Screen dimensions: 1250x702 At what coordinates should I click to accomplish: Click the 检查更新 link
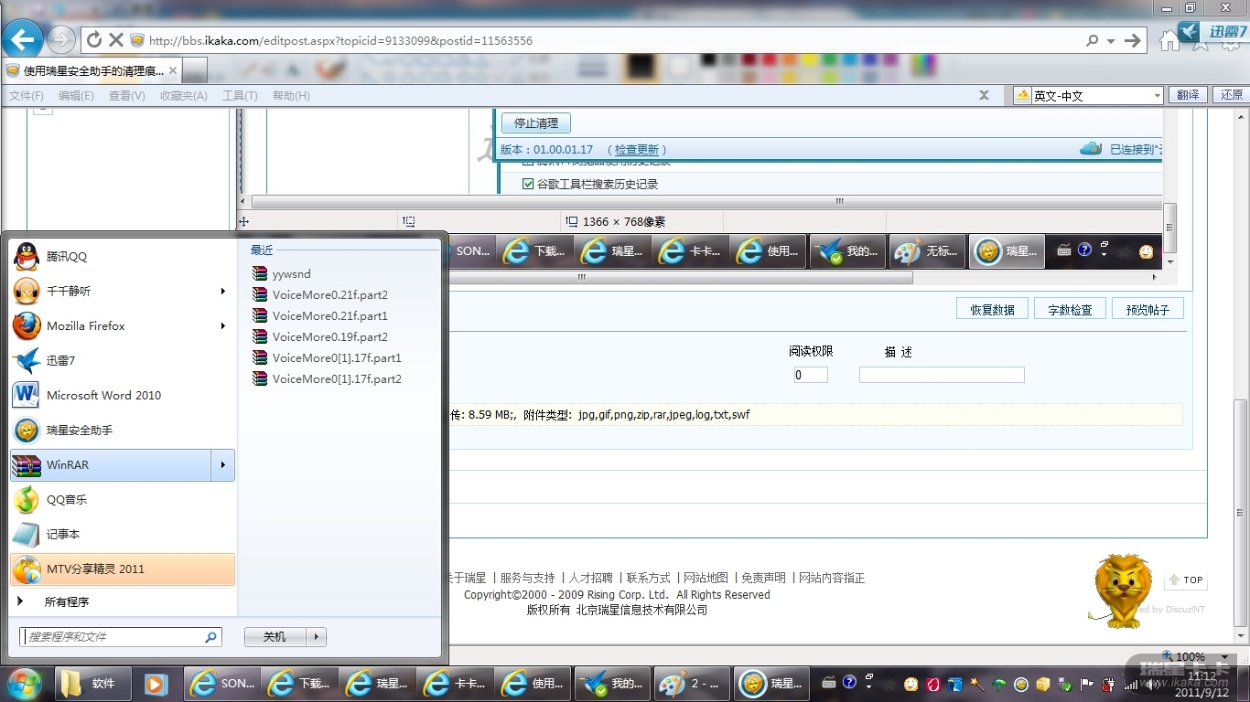pyautogui.click(x=636, y=149)
